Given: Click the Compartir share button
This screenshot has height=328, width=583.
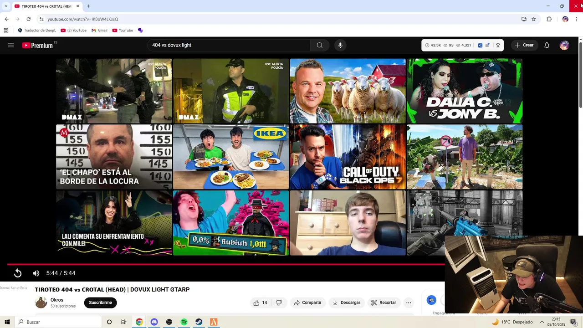Looking at the screenshot, I should click(x=307, y=302).
